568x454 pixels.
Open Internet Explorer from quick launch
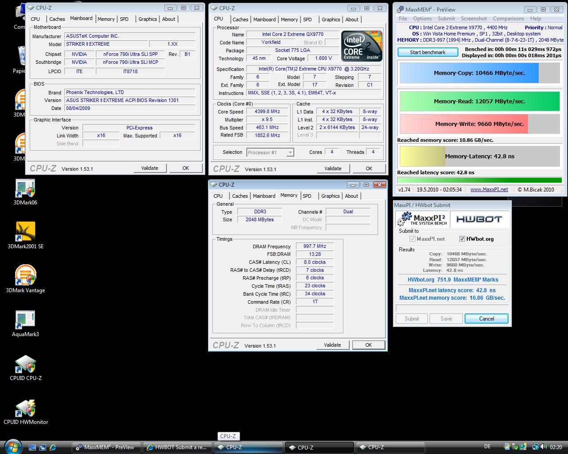click(x=53, y=447)
